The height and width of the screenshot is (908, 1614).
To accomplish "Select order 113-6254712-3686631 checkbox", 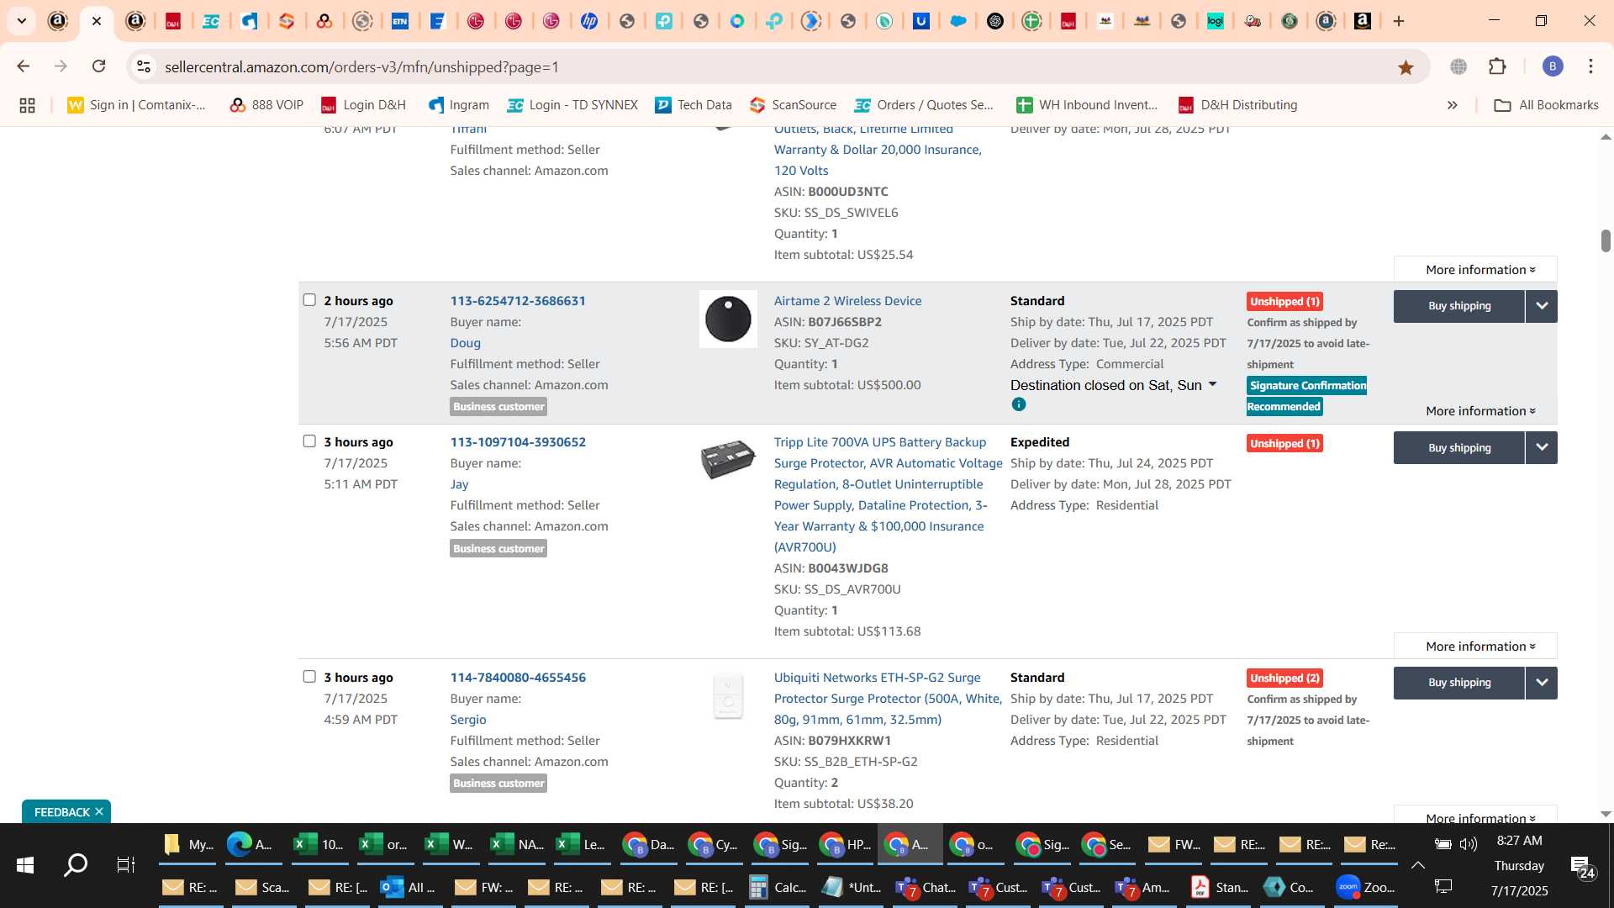I will click(309, 300).
